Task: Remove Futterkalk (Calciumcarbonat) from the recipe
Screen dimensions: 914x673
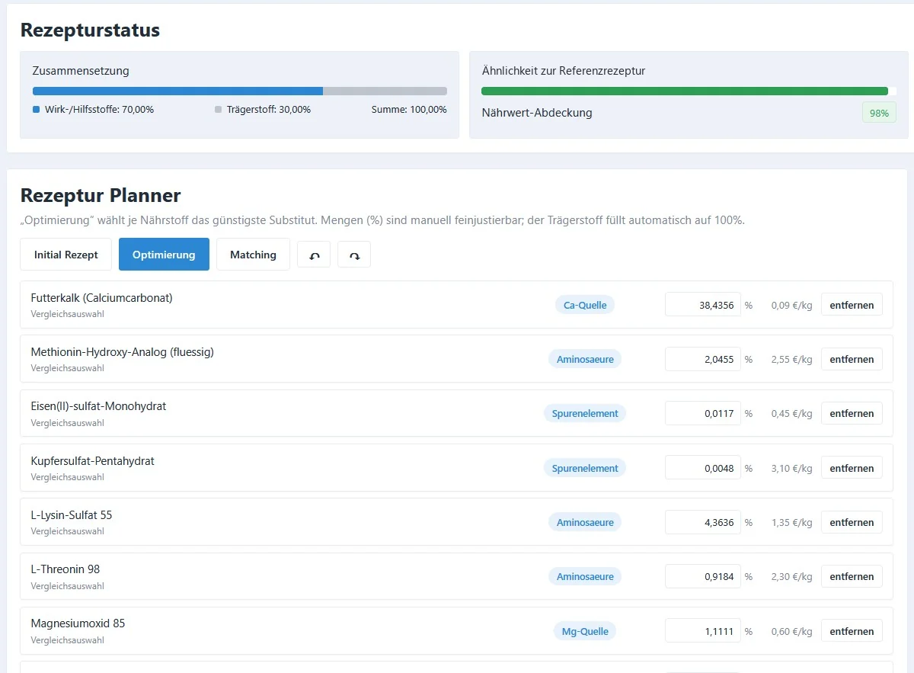Action: click(x=852, y=305)
